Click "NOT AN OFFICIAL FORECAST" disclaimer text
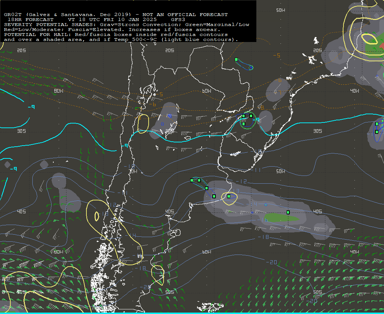Image resolution: width=384 pixels, height=314 pixels. coord(185,15)
